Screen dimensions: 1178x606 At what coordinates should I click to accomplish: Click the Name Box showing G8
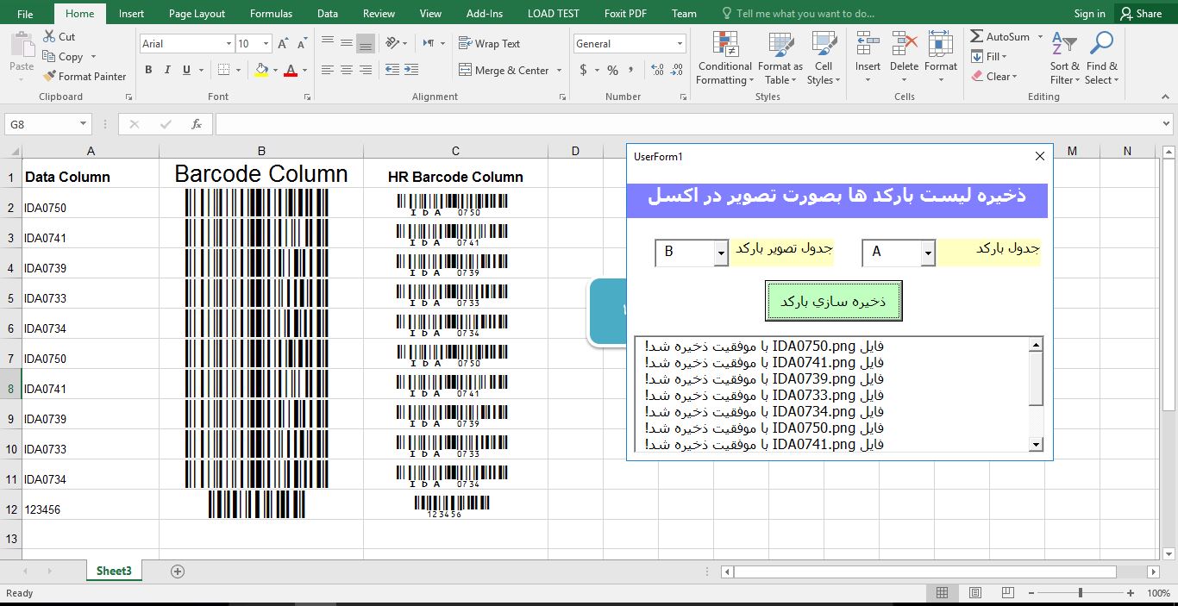click(47, 124)
